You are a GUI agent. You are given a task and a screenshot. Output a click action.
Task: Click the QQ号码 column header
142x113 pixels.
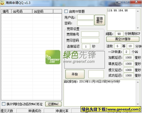point(22,11)
